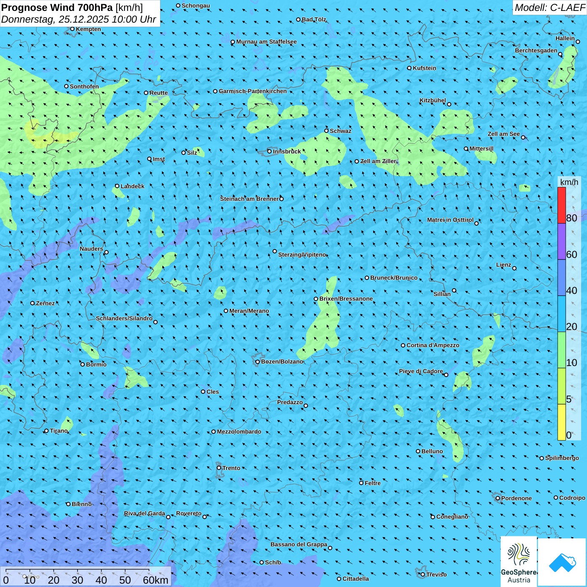Select the purple 60–80 km/h legend color
587x587 pixels.
pos(561,242)
